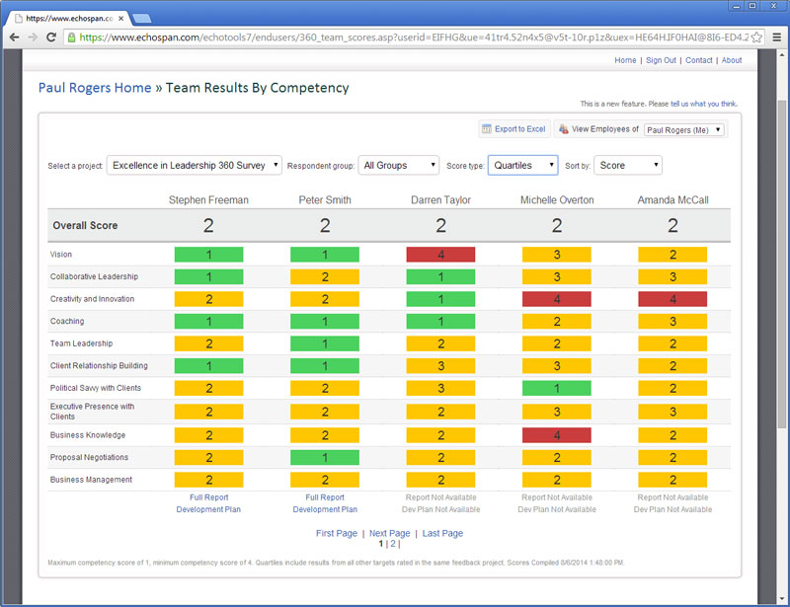Click Michelle Overton's green Political Savvy score

click(557, 388)
